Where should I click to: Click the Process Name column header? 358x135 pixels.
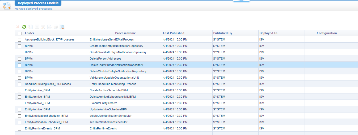tap(125, 33)
